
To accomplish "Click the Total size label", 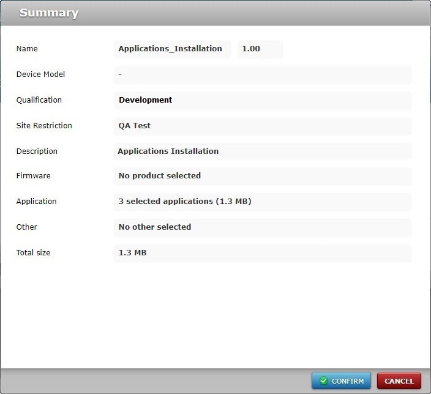I will [33, 253].
